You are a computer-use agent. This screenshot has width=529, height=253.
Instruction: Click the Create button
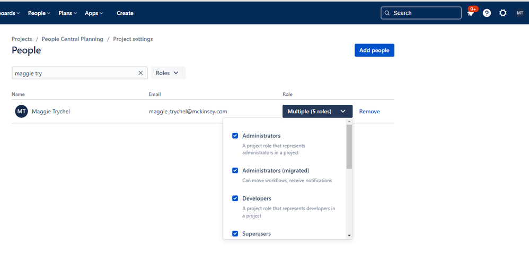(125, 13)
